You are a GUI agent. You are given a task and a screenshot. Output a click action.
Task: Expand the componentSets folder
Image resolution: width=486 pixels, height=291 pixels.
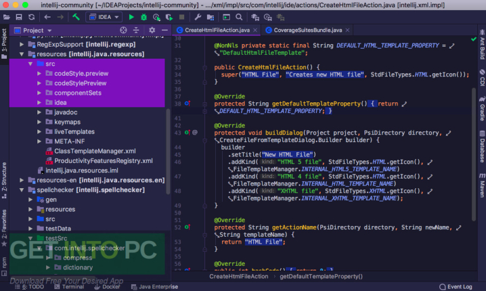pos(39,93)
